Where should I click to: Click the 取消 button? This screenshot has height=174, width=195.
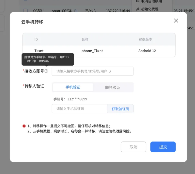point(133,147)
